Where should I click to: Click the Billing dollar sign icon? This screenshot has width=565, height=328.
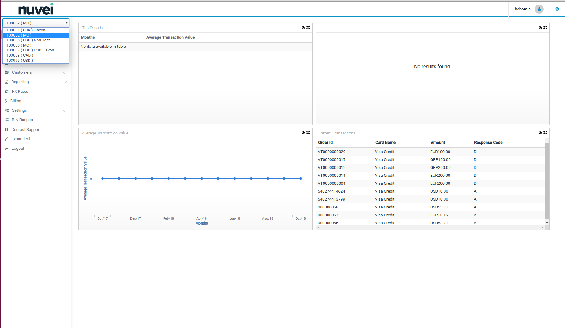click(x=6, y=101)
